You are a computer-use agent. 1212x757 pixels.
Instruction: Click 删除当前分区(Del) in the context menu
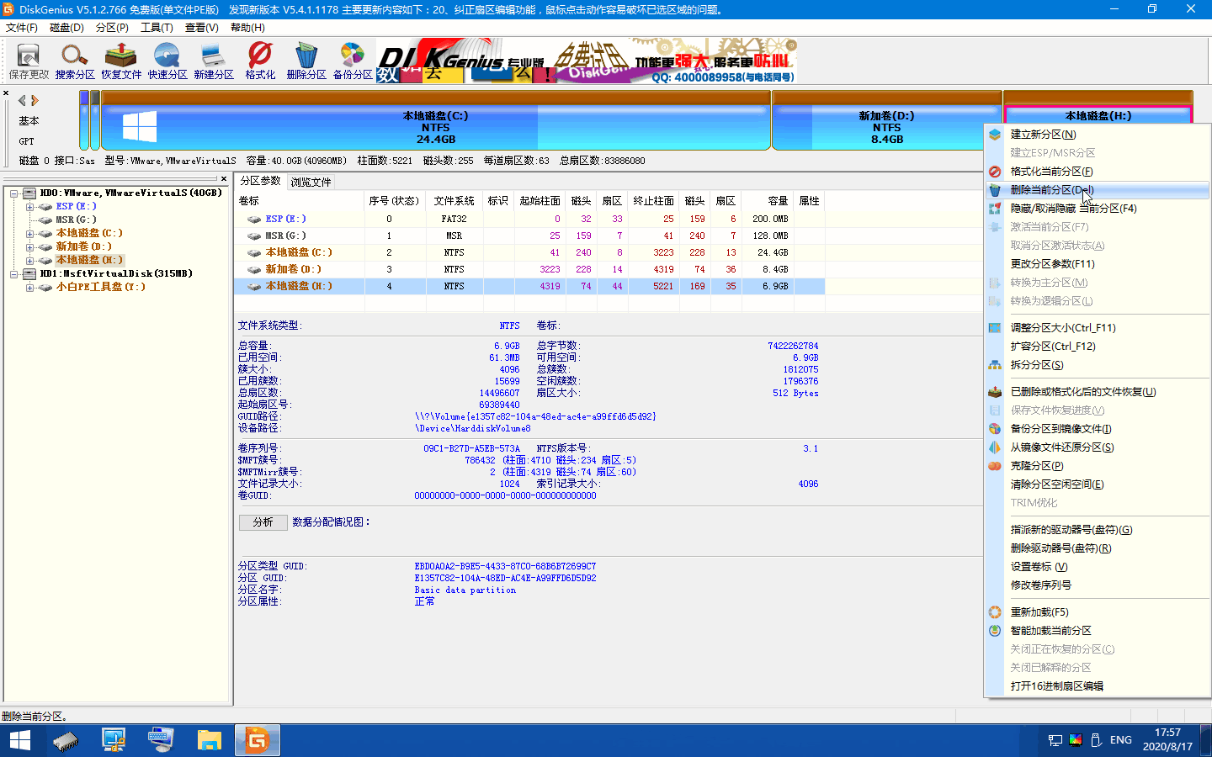coord(1098,190)
